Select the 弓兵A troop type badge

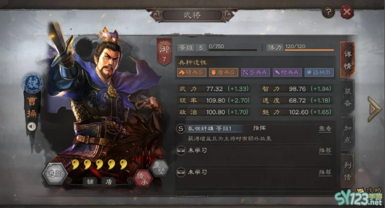click(256, 72)
